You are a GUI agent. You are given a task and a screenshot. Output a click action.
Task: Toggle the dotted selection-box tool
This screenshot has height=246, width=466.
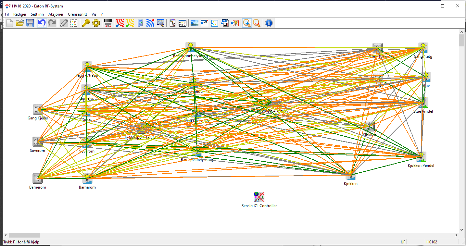pos(74,23)
